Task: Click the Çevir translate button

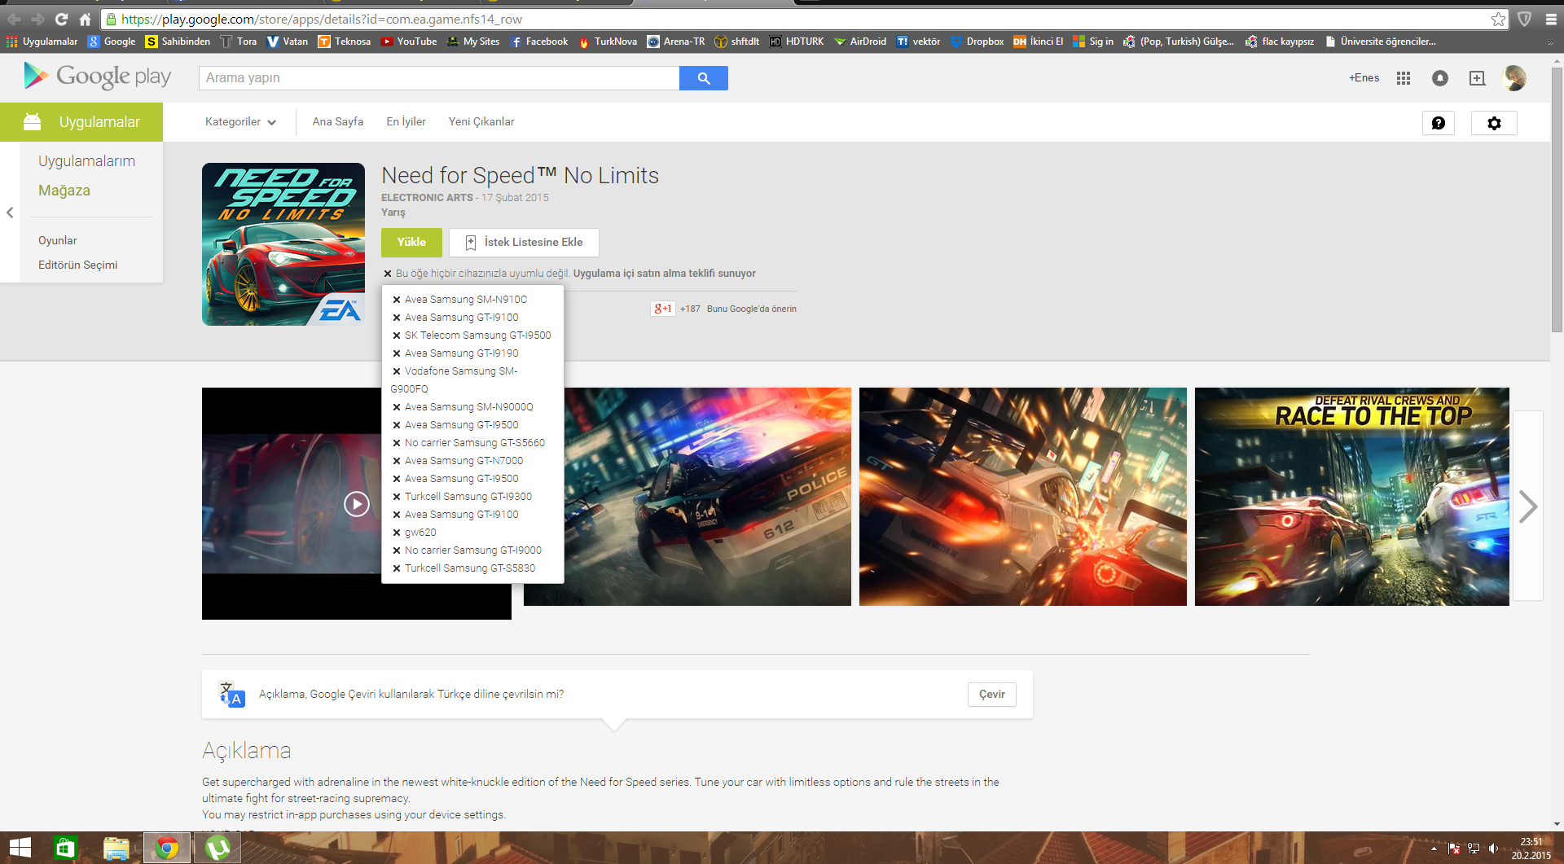Action: click(x=992, y=695)
